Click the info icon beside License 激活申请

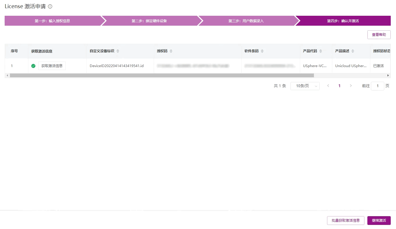pos(50,6)
